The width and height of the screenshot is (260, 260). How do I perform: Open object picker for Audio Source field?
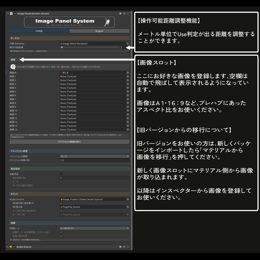pos(128,199)
